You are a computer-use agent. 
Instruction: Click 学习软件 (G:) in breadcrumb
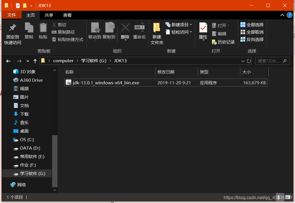94,61
